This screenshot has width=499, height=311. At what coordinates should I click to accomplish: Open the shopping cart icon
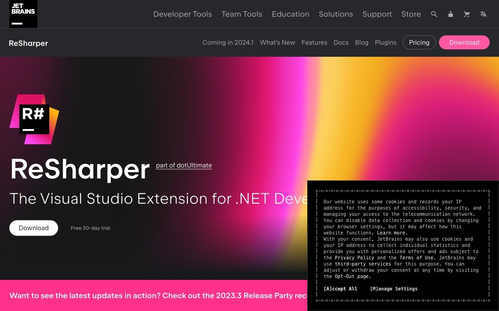(x=467, y=14)
